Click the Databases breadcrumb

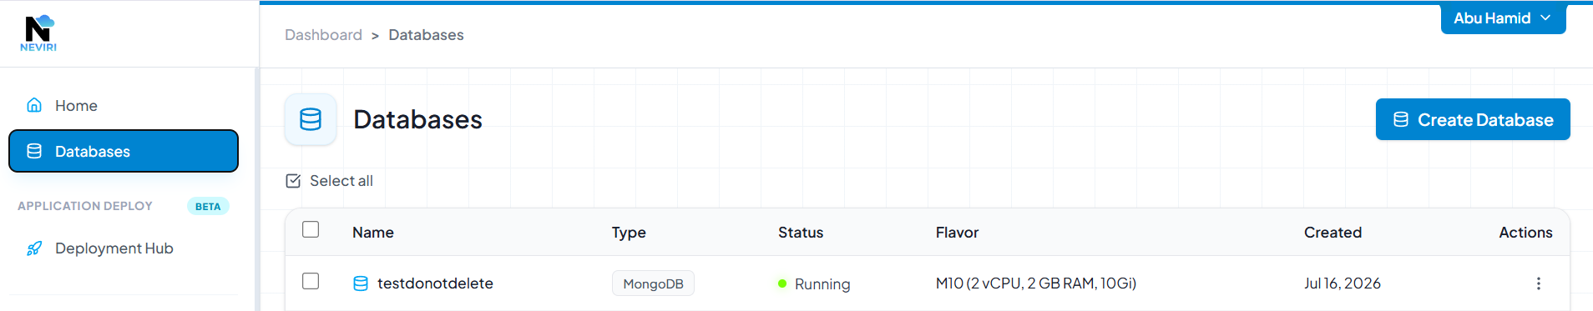426,35
